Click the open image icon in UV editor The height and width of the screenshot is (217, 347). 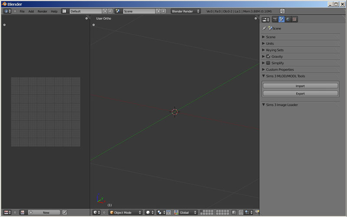pos(23,212)
